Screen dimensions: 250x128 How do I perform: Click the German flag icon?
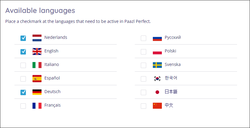pyautogui.click(x=37, y=92)
